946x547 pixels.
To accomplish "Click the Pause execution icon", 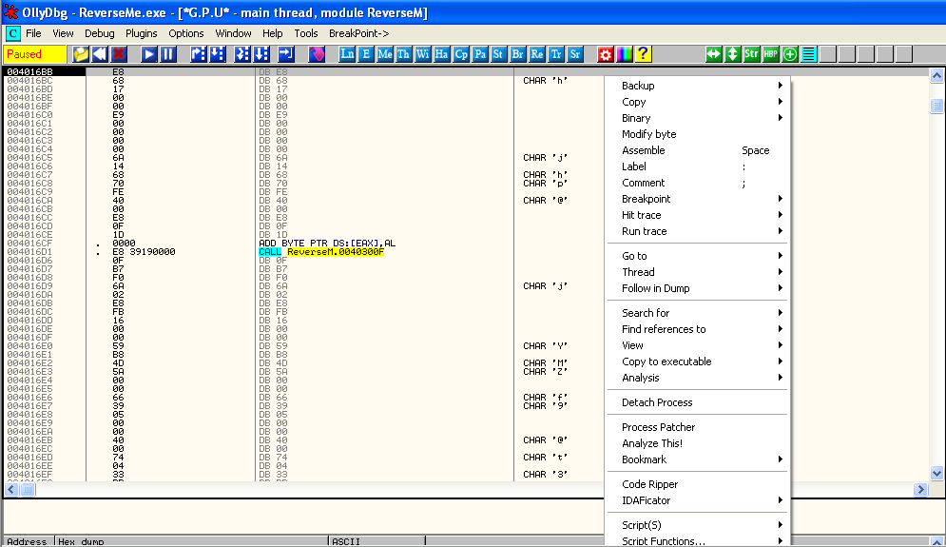I will click(x=167, y=54).
